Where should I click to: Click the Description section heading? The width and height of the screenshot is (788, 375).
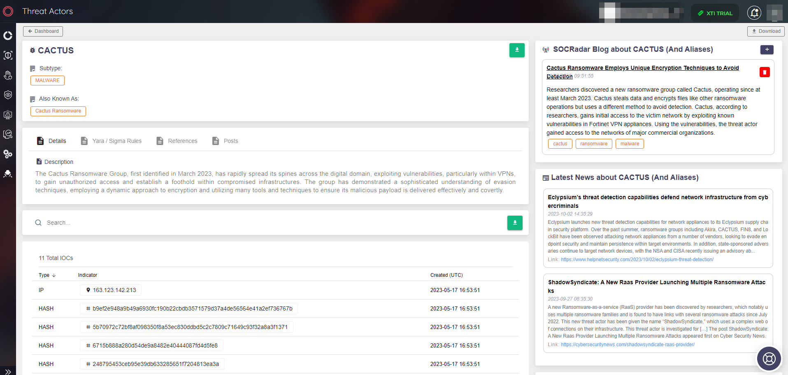pyautogui.click(x=55, y=162)
